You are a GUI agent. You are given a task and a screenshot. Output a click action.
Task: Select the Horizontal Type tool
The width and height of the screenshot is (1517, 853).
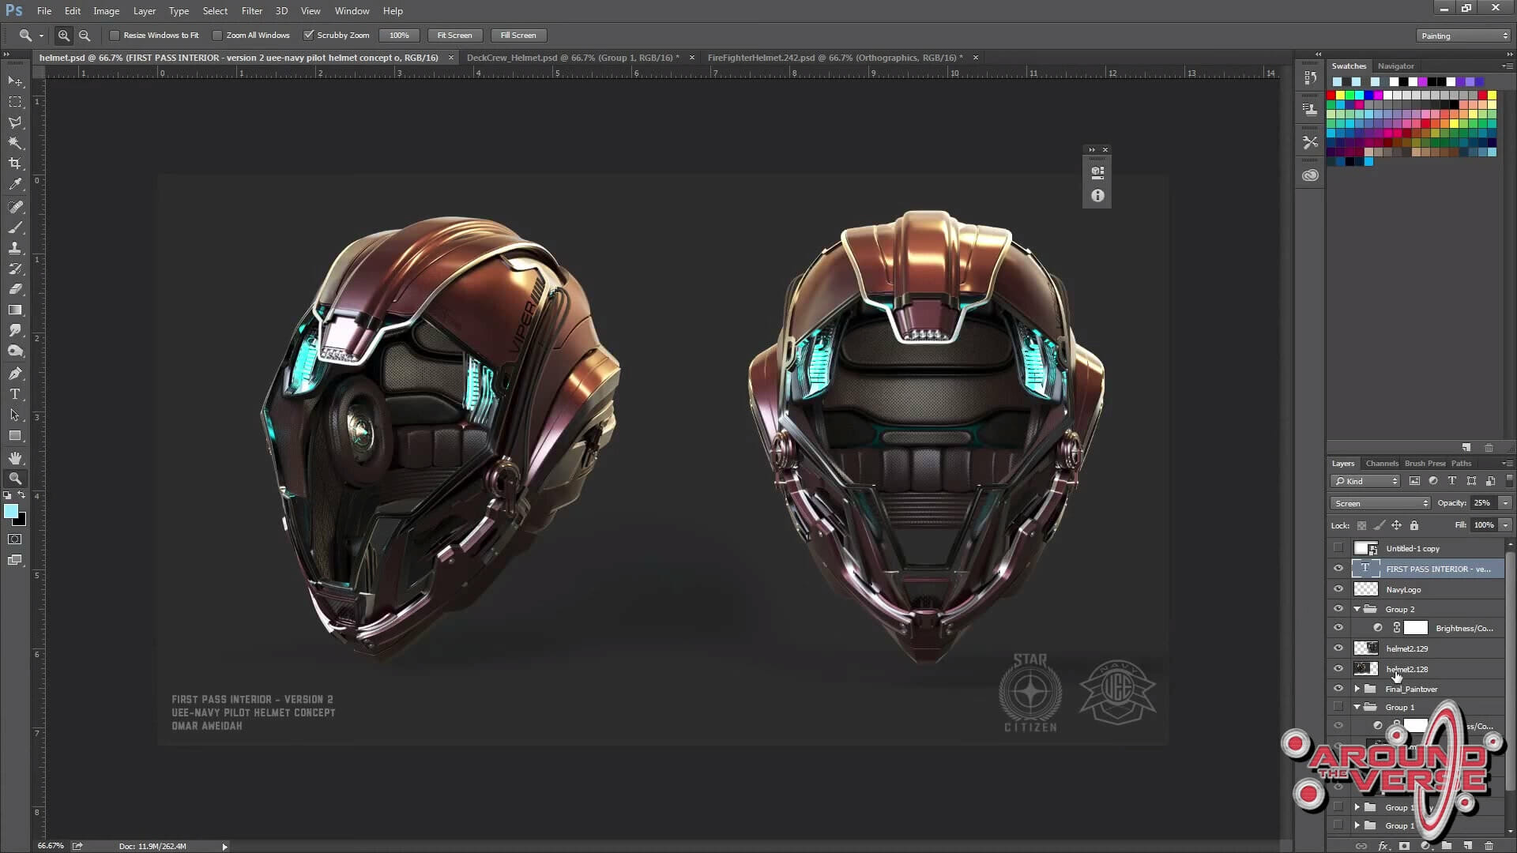coord(15,394)
